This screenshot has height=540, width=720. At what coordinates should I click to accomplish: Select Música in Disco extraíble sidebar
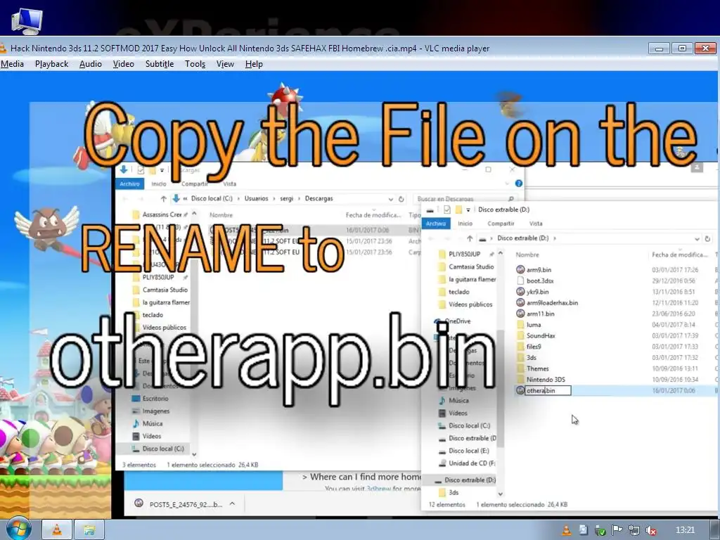458,400
